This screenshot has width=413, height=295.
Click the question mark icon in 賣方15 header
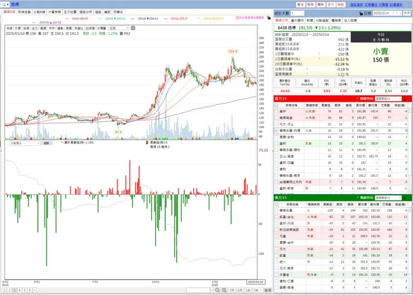tap(357, 197)
